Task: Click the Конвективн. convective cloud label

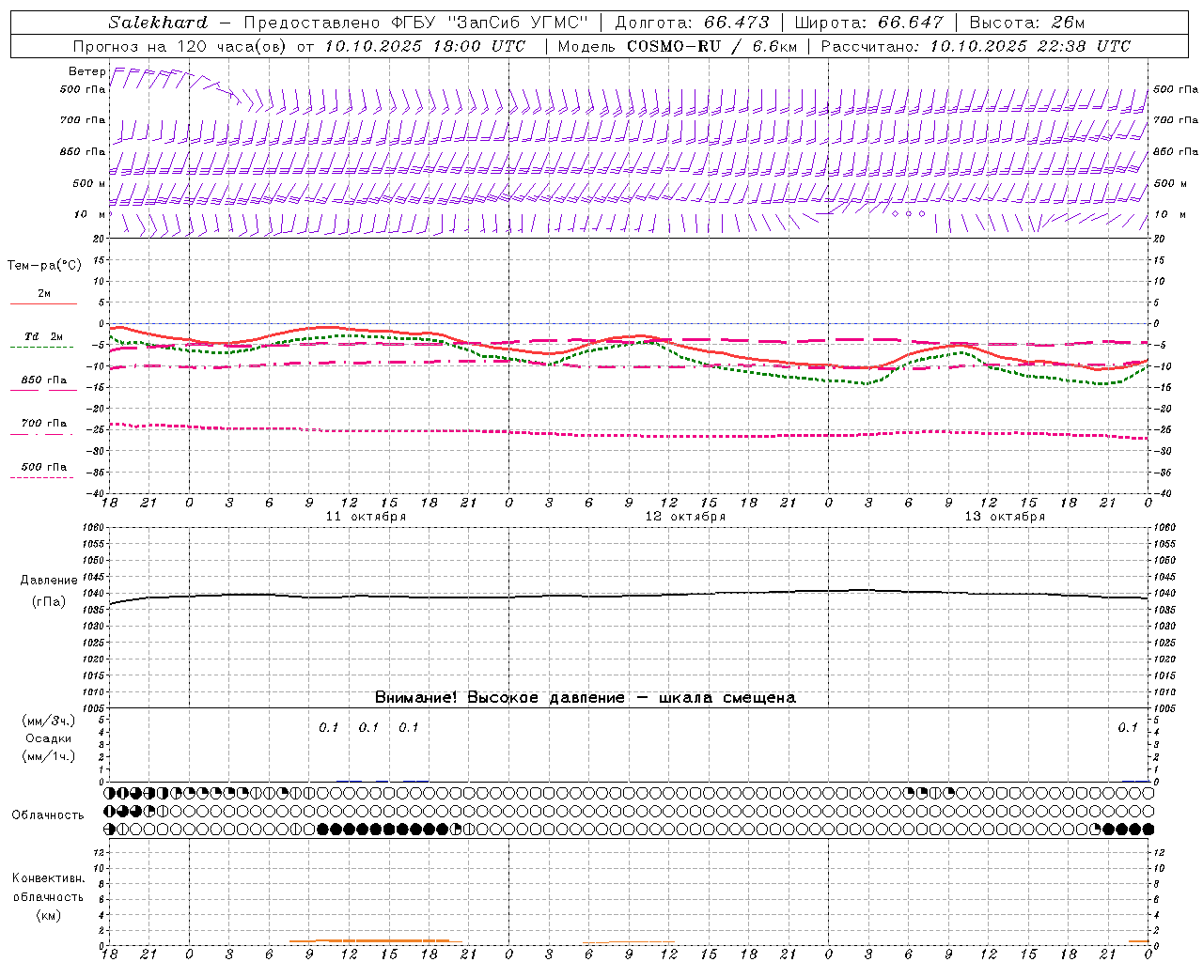Action: 48,878
